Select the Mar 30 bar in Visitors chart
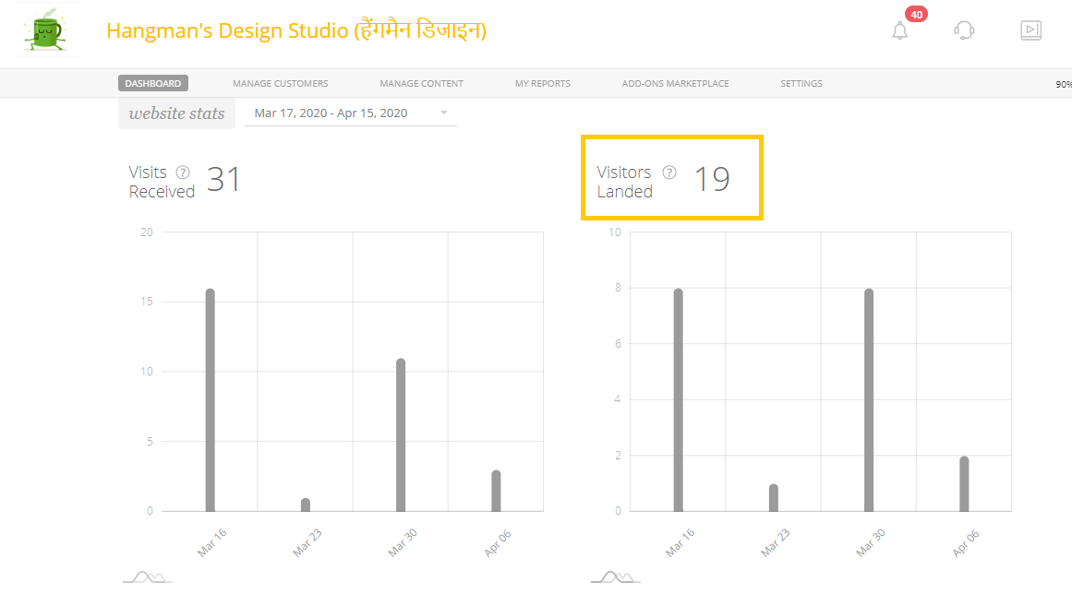Image resolution: width=1072 pixels, height=595 pixels. click(x=869, y=399)
